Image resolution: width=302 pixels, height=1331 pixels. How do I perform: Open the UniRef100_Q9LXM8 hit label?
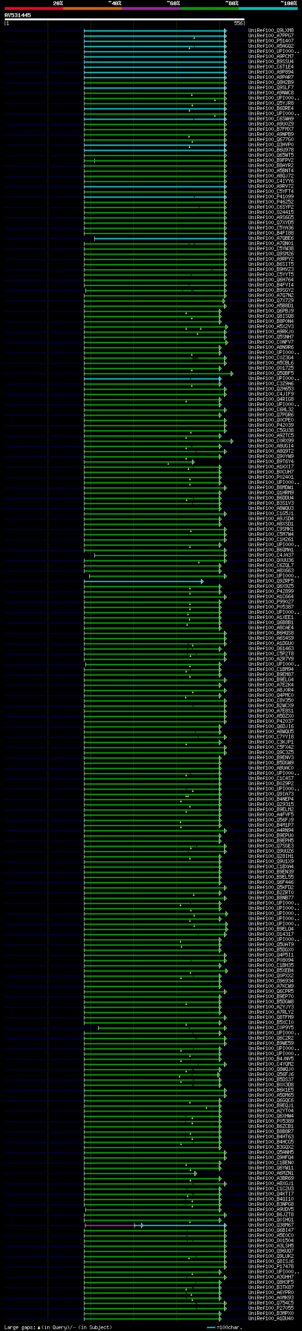[271, 31]
